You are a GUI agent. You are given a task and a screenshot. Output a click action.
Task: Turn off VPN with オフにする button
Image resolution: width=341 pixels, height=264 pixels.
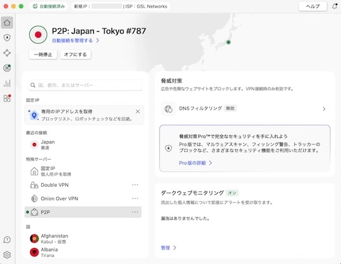pyautogui.click(x=75, y=54)
